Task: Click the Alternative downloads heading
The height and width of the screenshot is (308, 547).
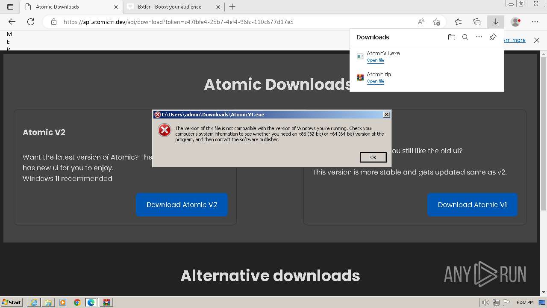Action: point(270,275)
